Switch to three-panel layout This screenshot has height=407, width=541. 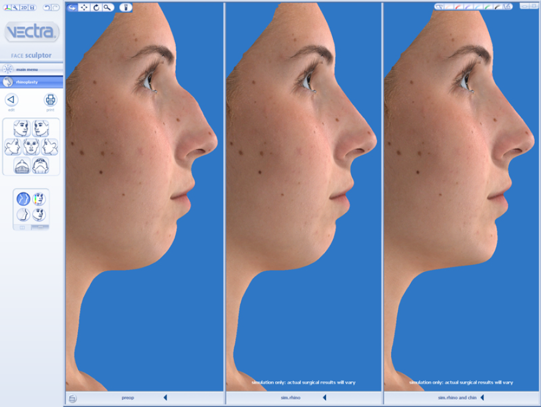(x=40, y=228)
